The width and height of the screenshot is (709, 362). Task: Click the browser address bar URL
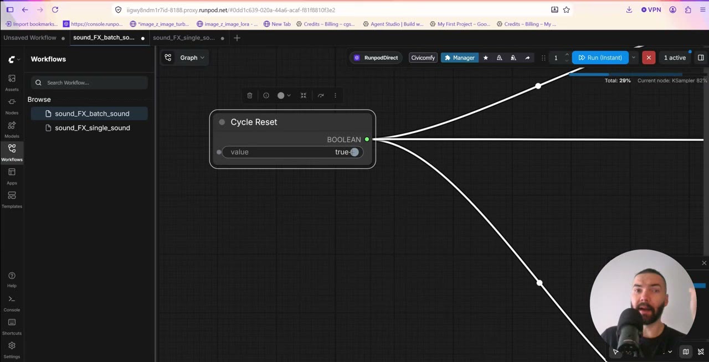[230, 10]
